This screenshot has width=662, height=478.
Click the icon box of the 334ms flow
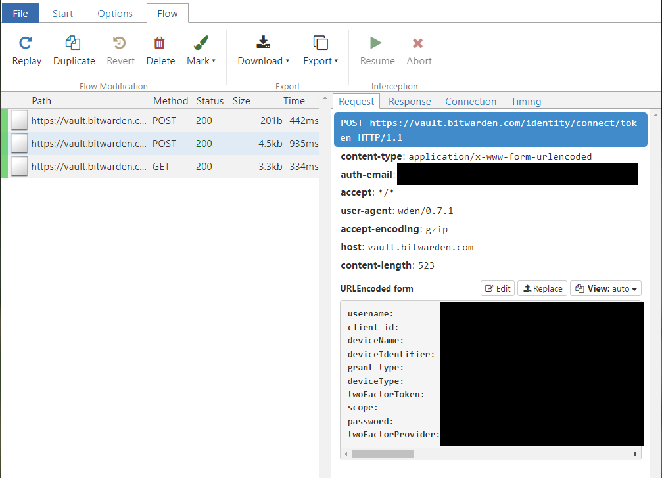pos(20,166)
